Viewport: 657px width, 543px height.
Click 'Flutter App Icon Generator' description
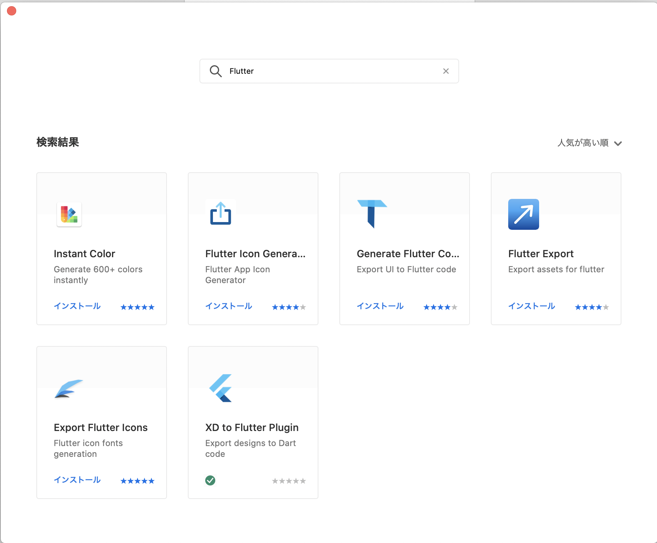(238, 275)
